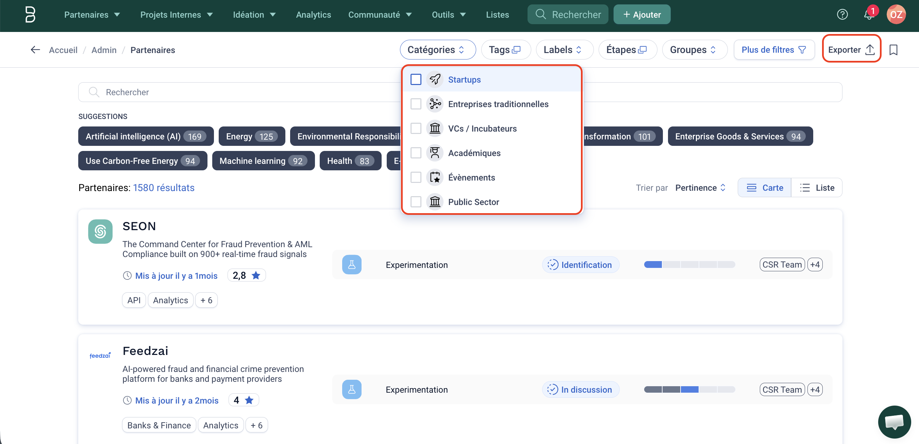This screenshot has width=919, height=444.
Task: Click the star in SEON's 2,8 rating
Action: pyautogui.click(x=256, y=275)
